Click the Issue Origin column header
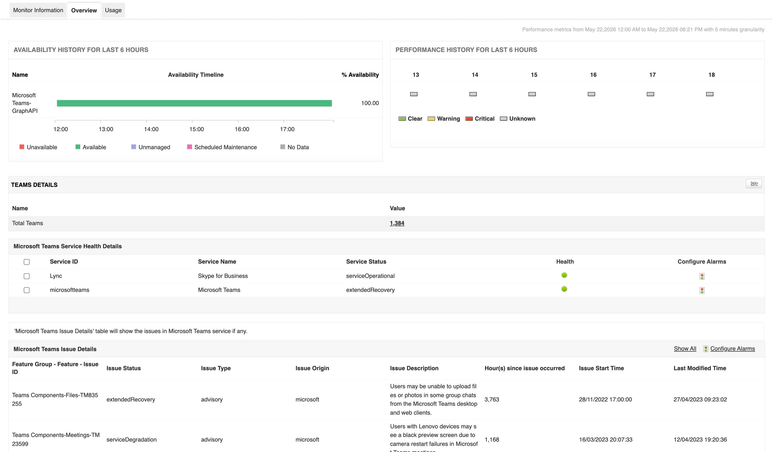777x452 pixels. tap(312, 368)
